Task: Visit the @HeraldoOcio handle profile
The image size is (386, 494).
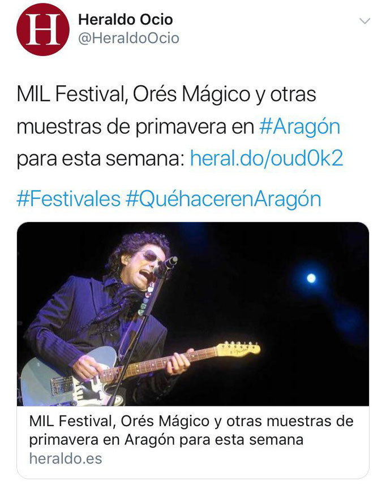Action: [x=128, y=38]
